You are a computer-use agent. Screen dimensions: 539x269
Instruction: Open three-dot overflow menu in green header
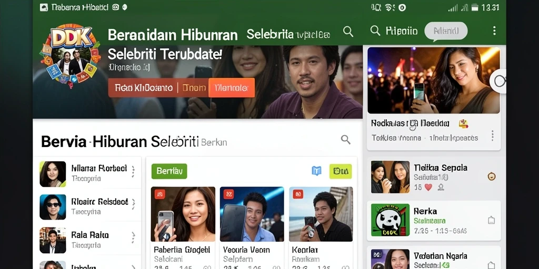click(x=494, y=30)
